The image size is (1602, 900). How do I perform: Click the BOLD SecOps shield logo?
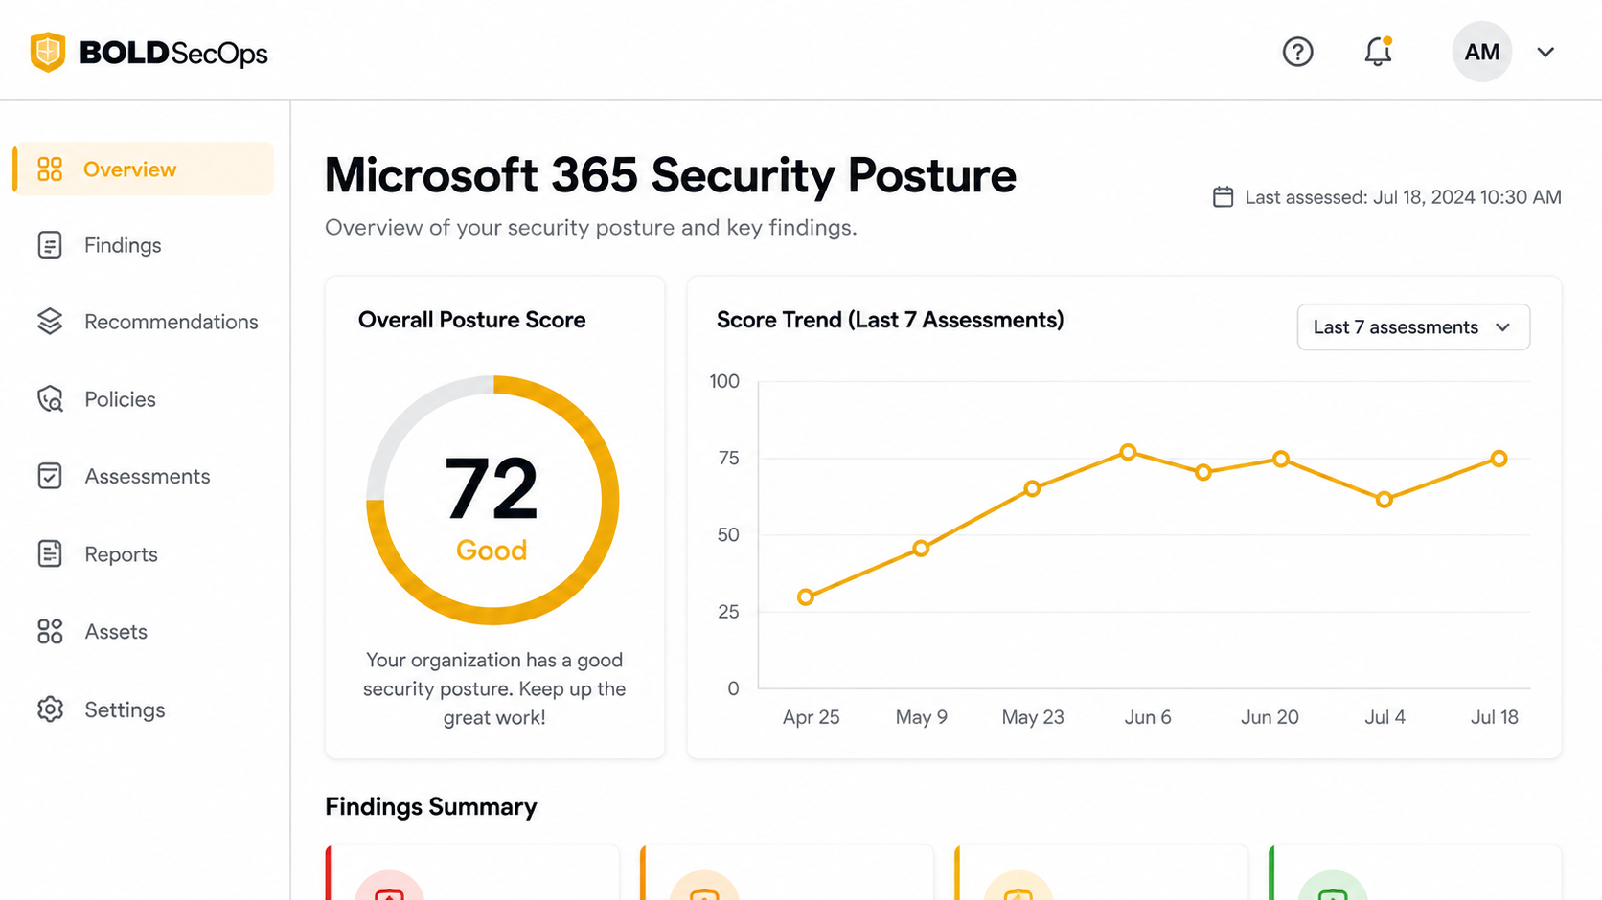point(47,52)
